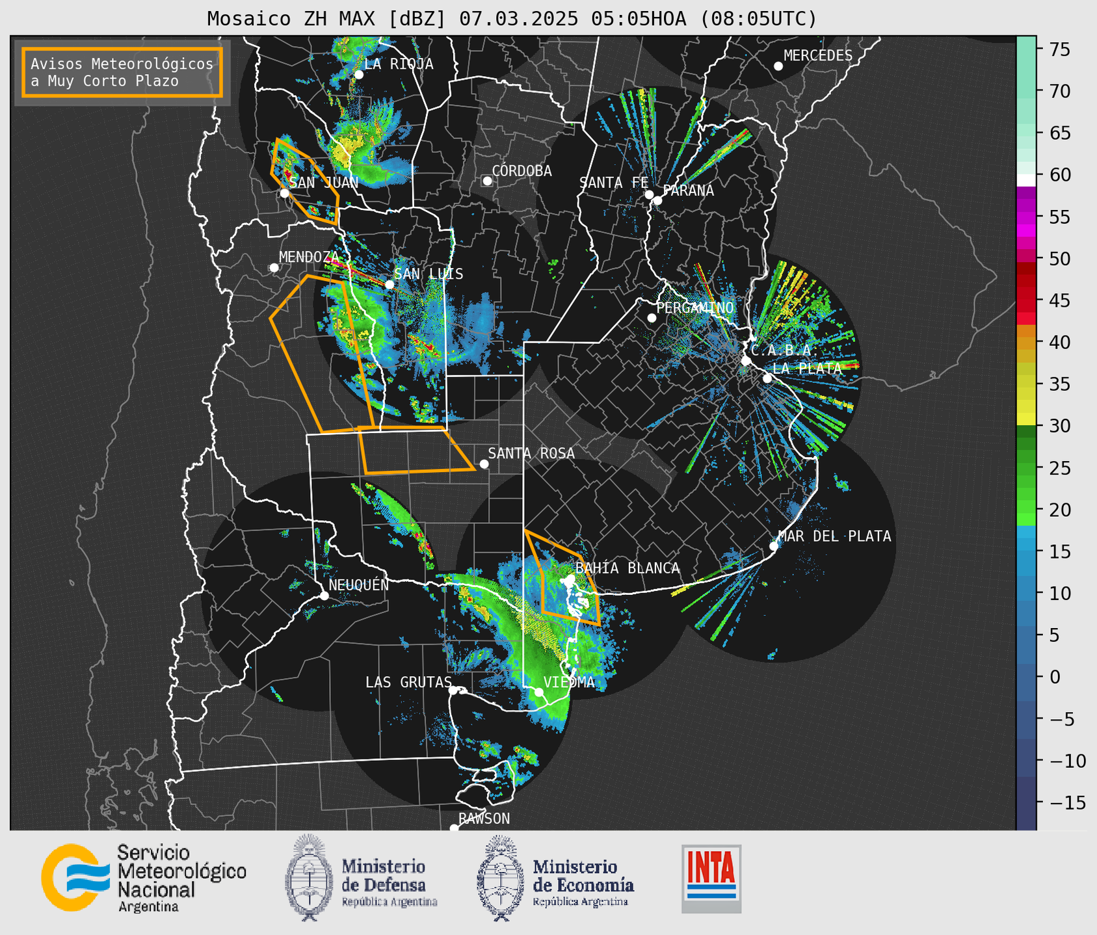Viewport: 1097px width, 935px height.
Task: Click the SANTA ROSA city label
Action: click(x=531, y=453)
